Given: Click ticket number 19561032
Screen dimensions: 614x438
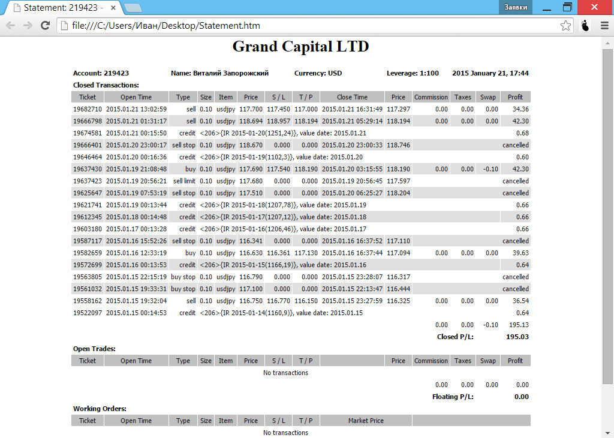Looking at the screenshot, I should tap(88, 289).
